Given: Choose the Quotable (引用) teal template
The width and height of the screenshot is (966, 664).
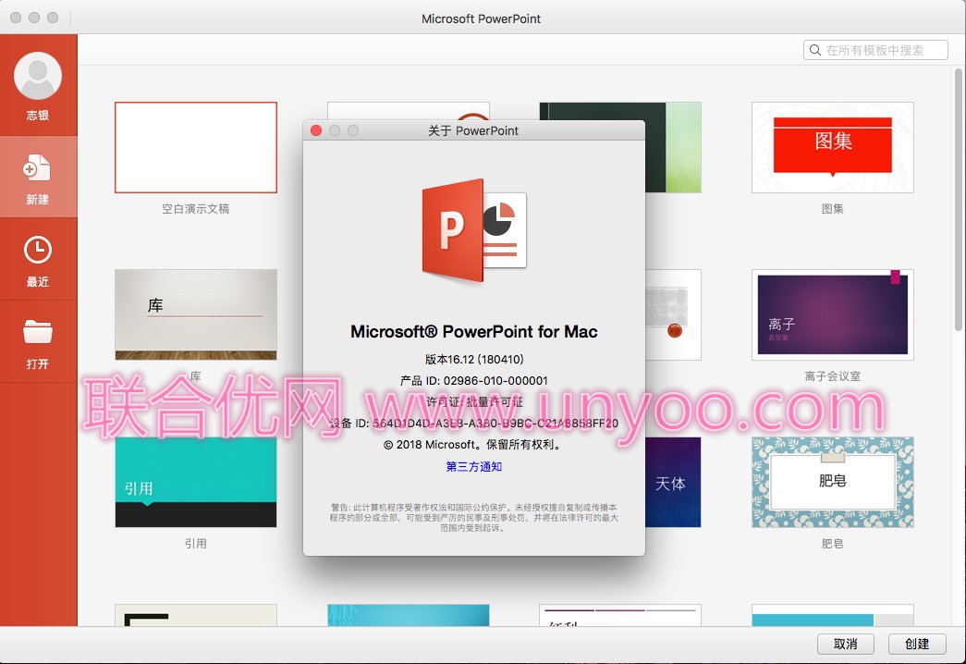Looking at the screenshot, I should click(196, 482).
